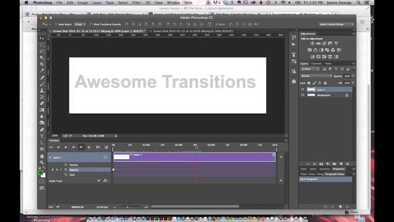
Task: Select the Eraser tool
Action: tap(42, 104)
